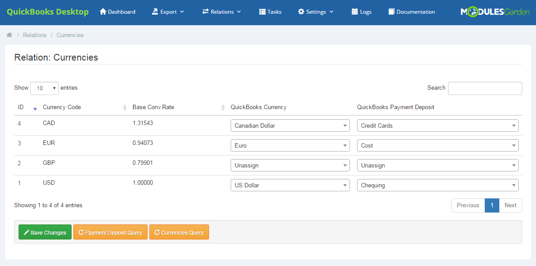Open USD QuickBooks Currency dropdown (US Dollar)
The width and height of the screenshot is (536, 266).
coord(290,185)
